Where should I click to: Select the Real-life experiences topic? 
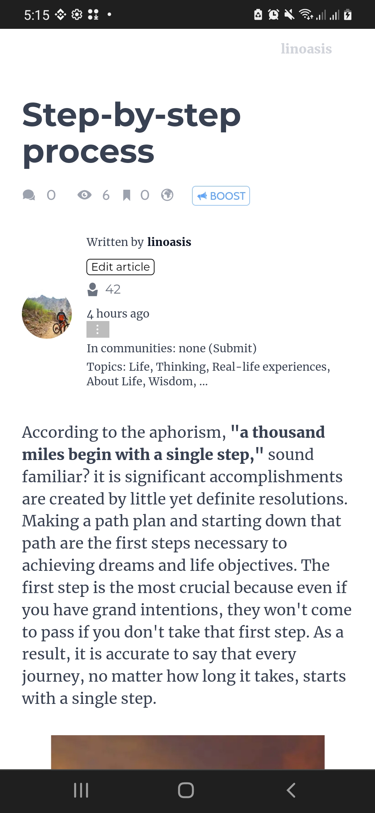click(270, 367)
